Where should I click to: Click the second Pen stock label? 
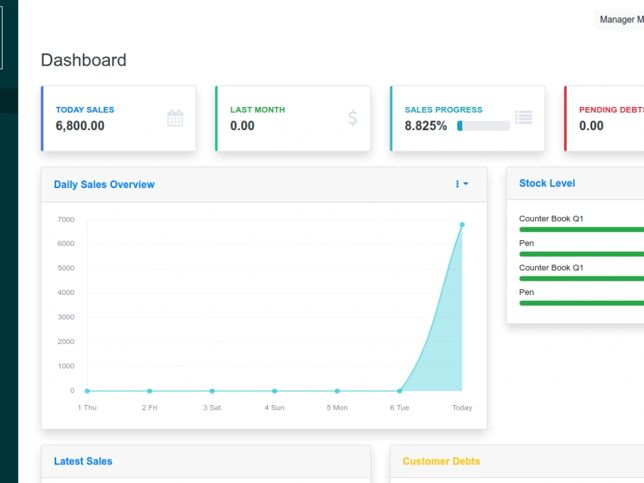click(x=527, y=292)
